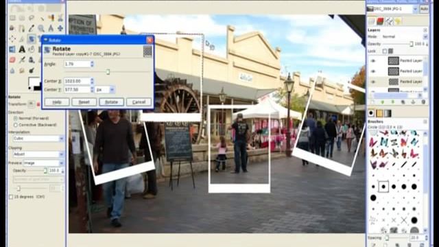Screen dimensions: 439x247
Task: Set transform to affect layer
Action: (31, 104)
